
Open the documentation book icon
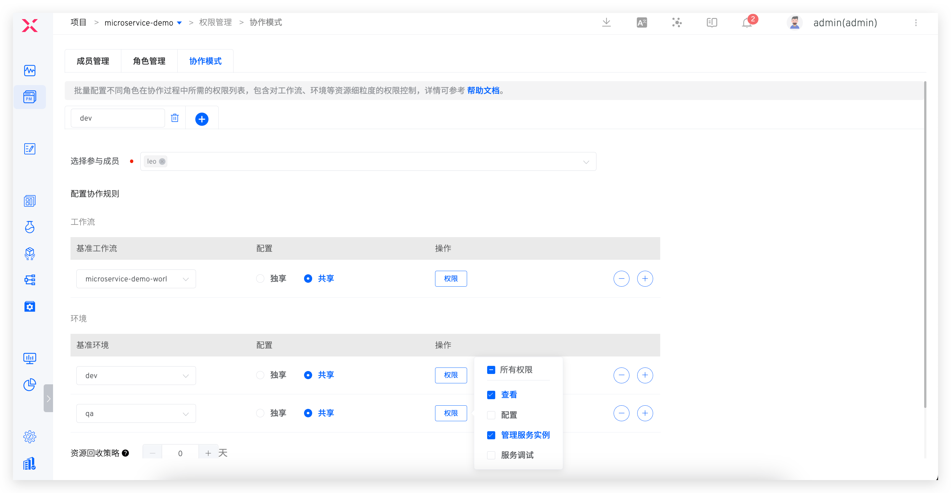pos(712,23)
